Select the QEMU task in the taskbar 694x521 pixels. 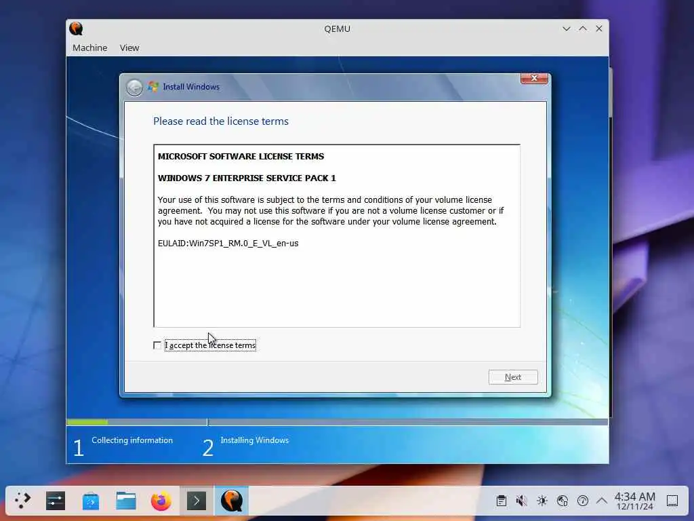tap(232, 501)
